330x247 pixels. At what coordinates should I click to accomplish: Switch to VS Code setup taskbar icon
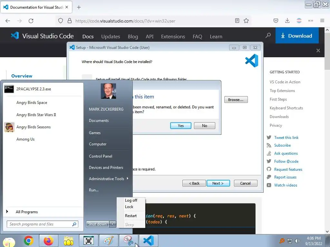pos(148,241)
